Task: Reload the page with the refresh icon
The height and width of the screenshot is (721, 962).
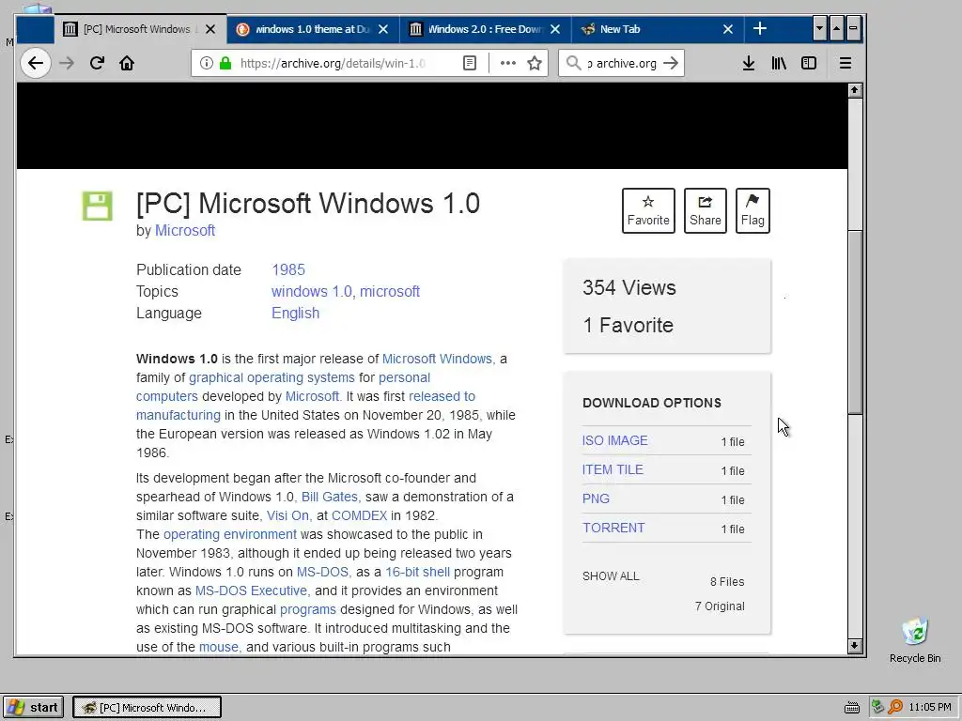Action: 97,63
